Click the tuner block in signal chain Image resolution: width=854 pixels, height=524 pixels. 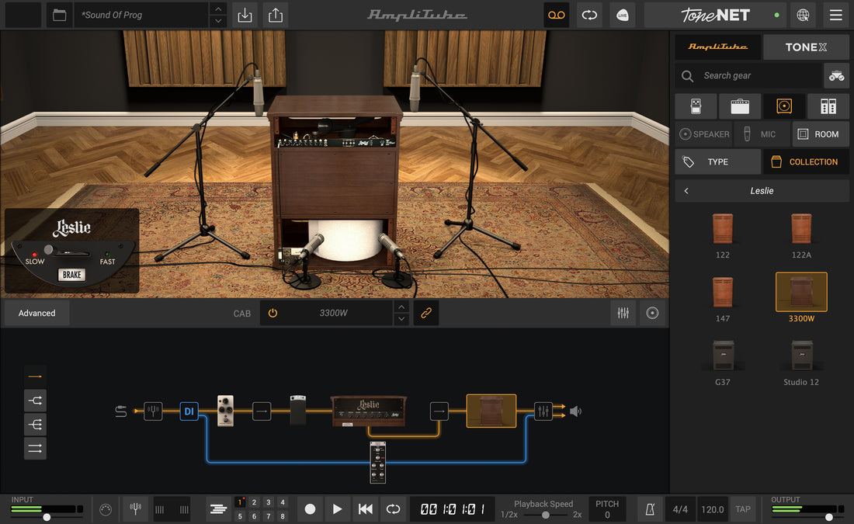click(153, 411)
